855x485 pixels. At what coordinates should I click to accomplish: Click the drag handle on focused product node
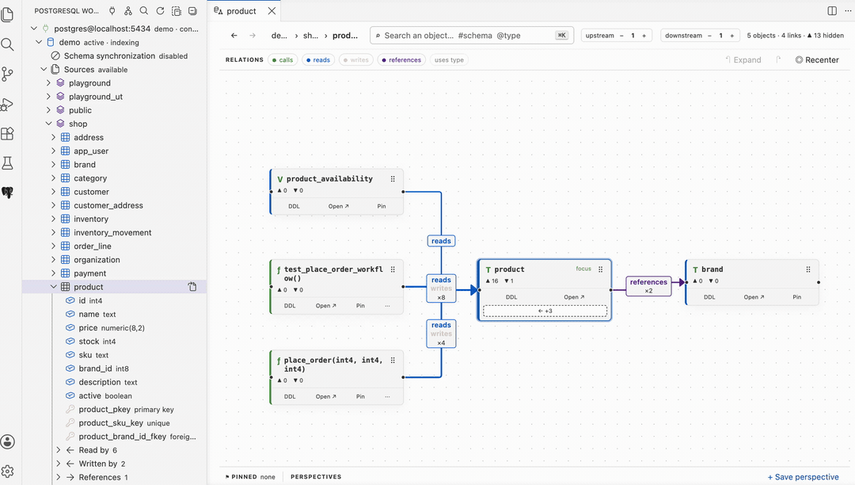pos(600,269)
